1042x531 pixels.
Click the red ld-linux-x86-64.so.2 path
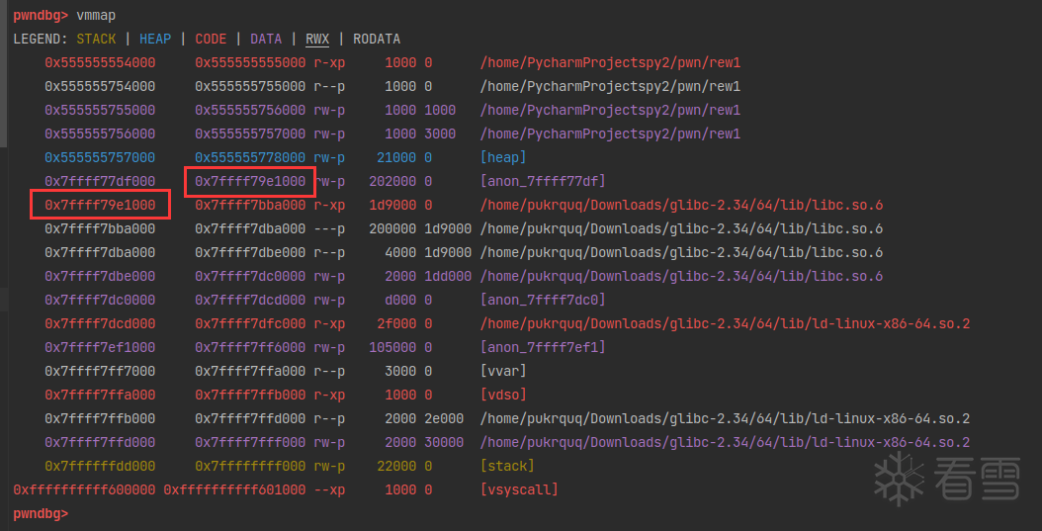coord(725,323)
